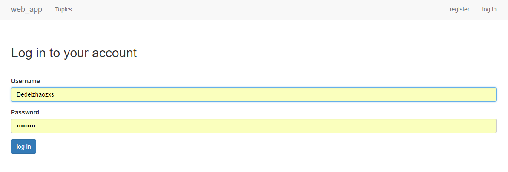Image resolution: width=508 pixels, height=172 pixels.
Task: Navigate home via the web_app logo text
Action: (26, 9)
